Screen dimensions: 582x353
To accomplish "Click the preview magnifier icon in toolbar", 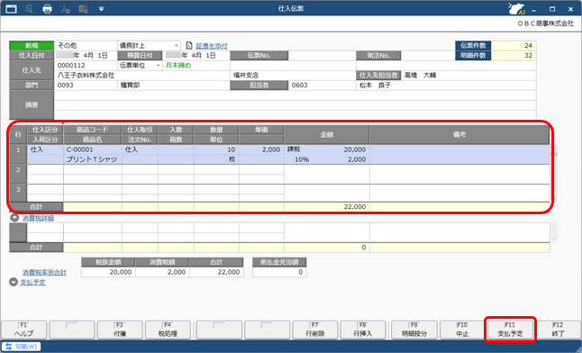I will 29,8.
